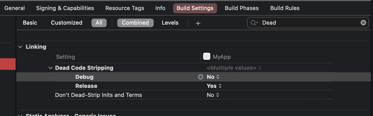Select the Combined view toggle

pos(135,23)
